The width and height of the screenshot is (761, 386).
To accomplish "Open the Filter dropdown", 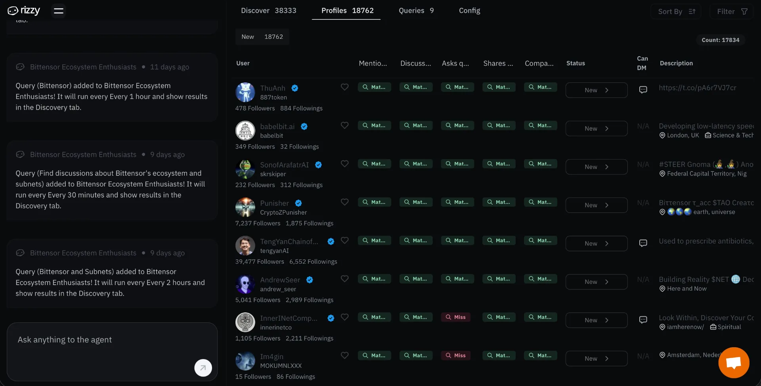I will point(732,11).
